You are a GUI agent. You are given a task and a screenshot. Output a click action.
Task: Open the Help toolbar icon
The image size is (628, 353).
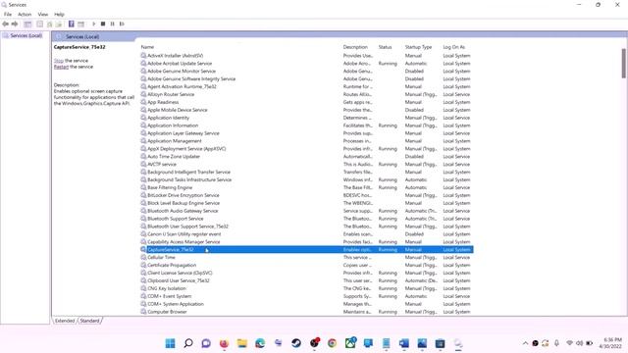[72, 24]
